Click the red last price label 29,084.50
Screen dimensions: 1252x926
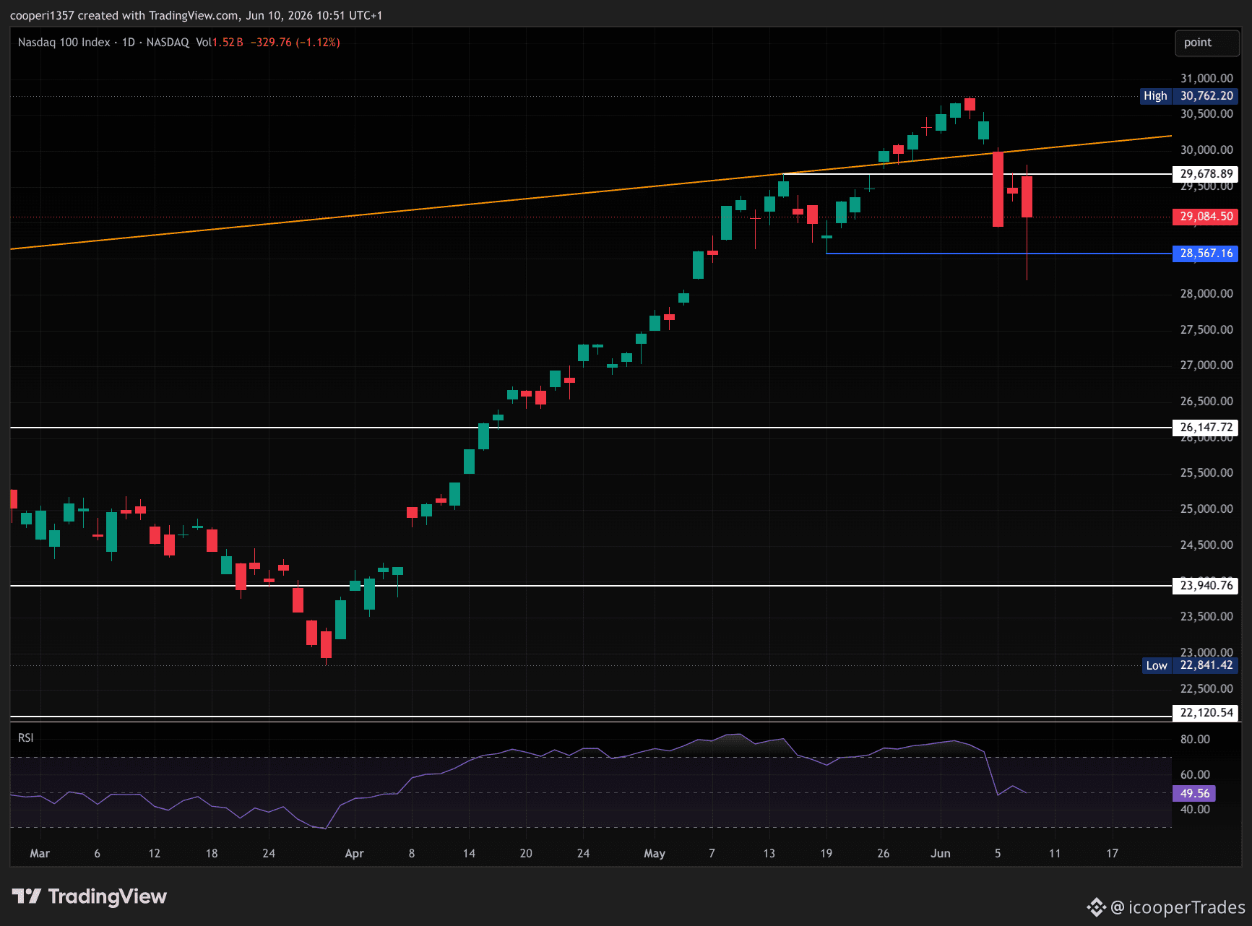[x=1206, y=217]
